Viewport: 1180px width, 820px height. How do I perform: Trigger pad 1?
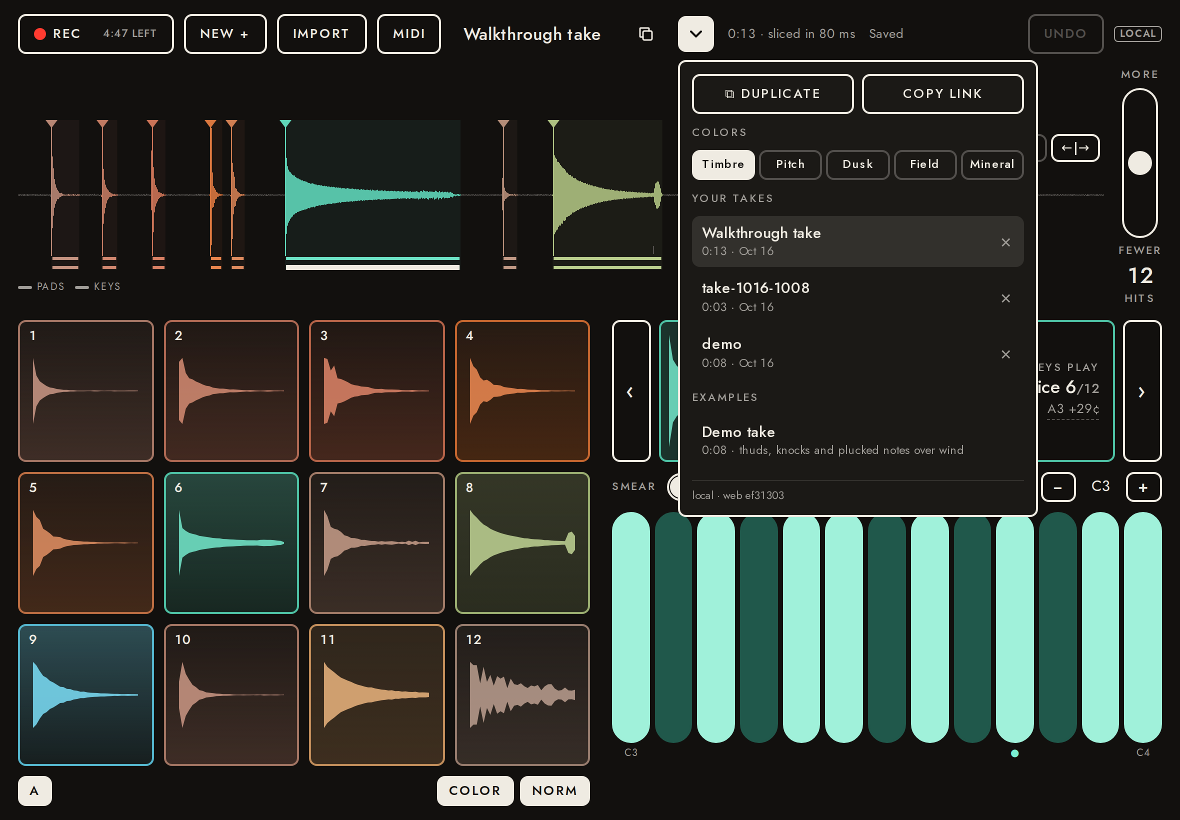pyautogui.click(x=86, y=391)
